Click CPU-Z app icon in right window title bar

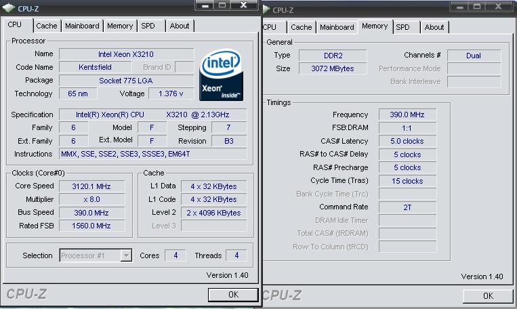point(266,9)
